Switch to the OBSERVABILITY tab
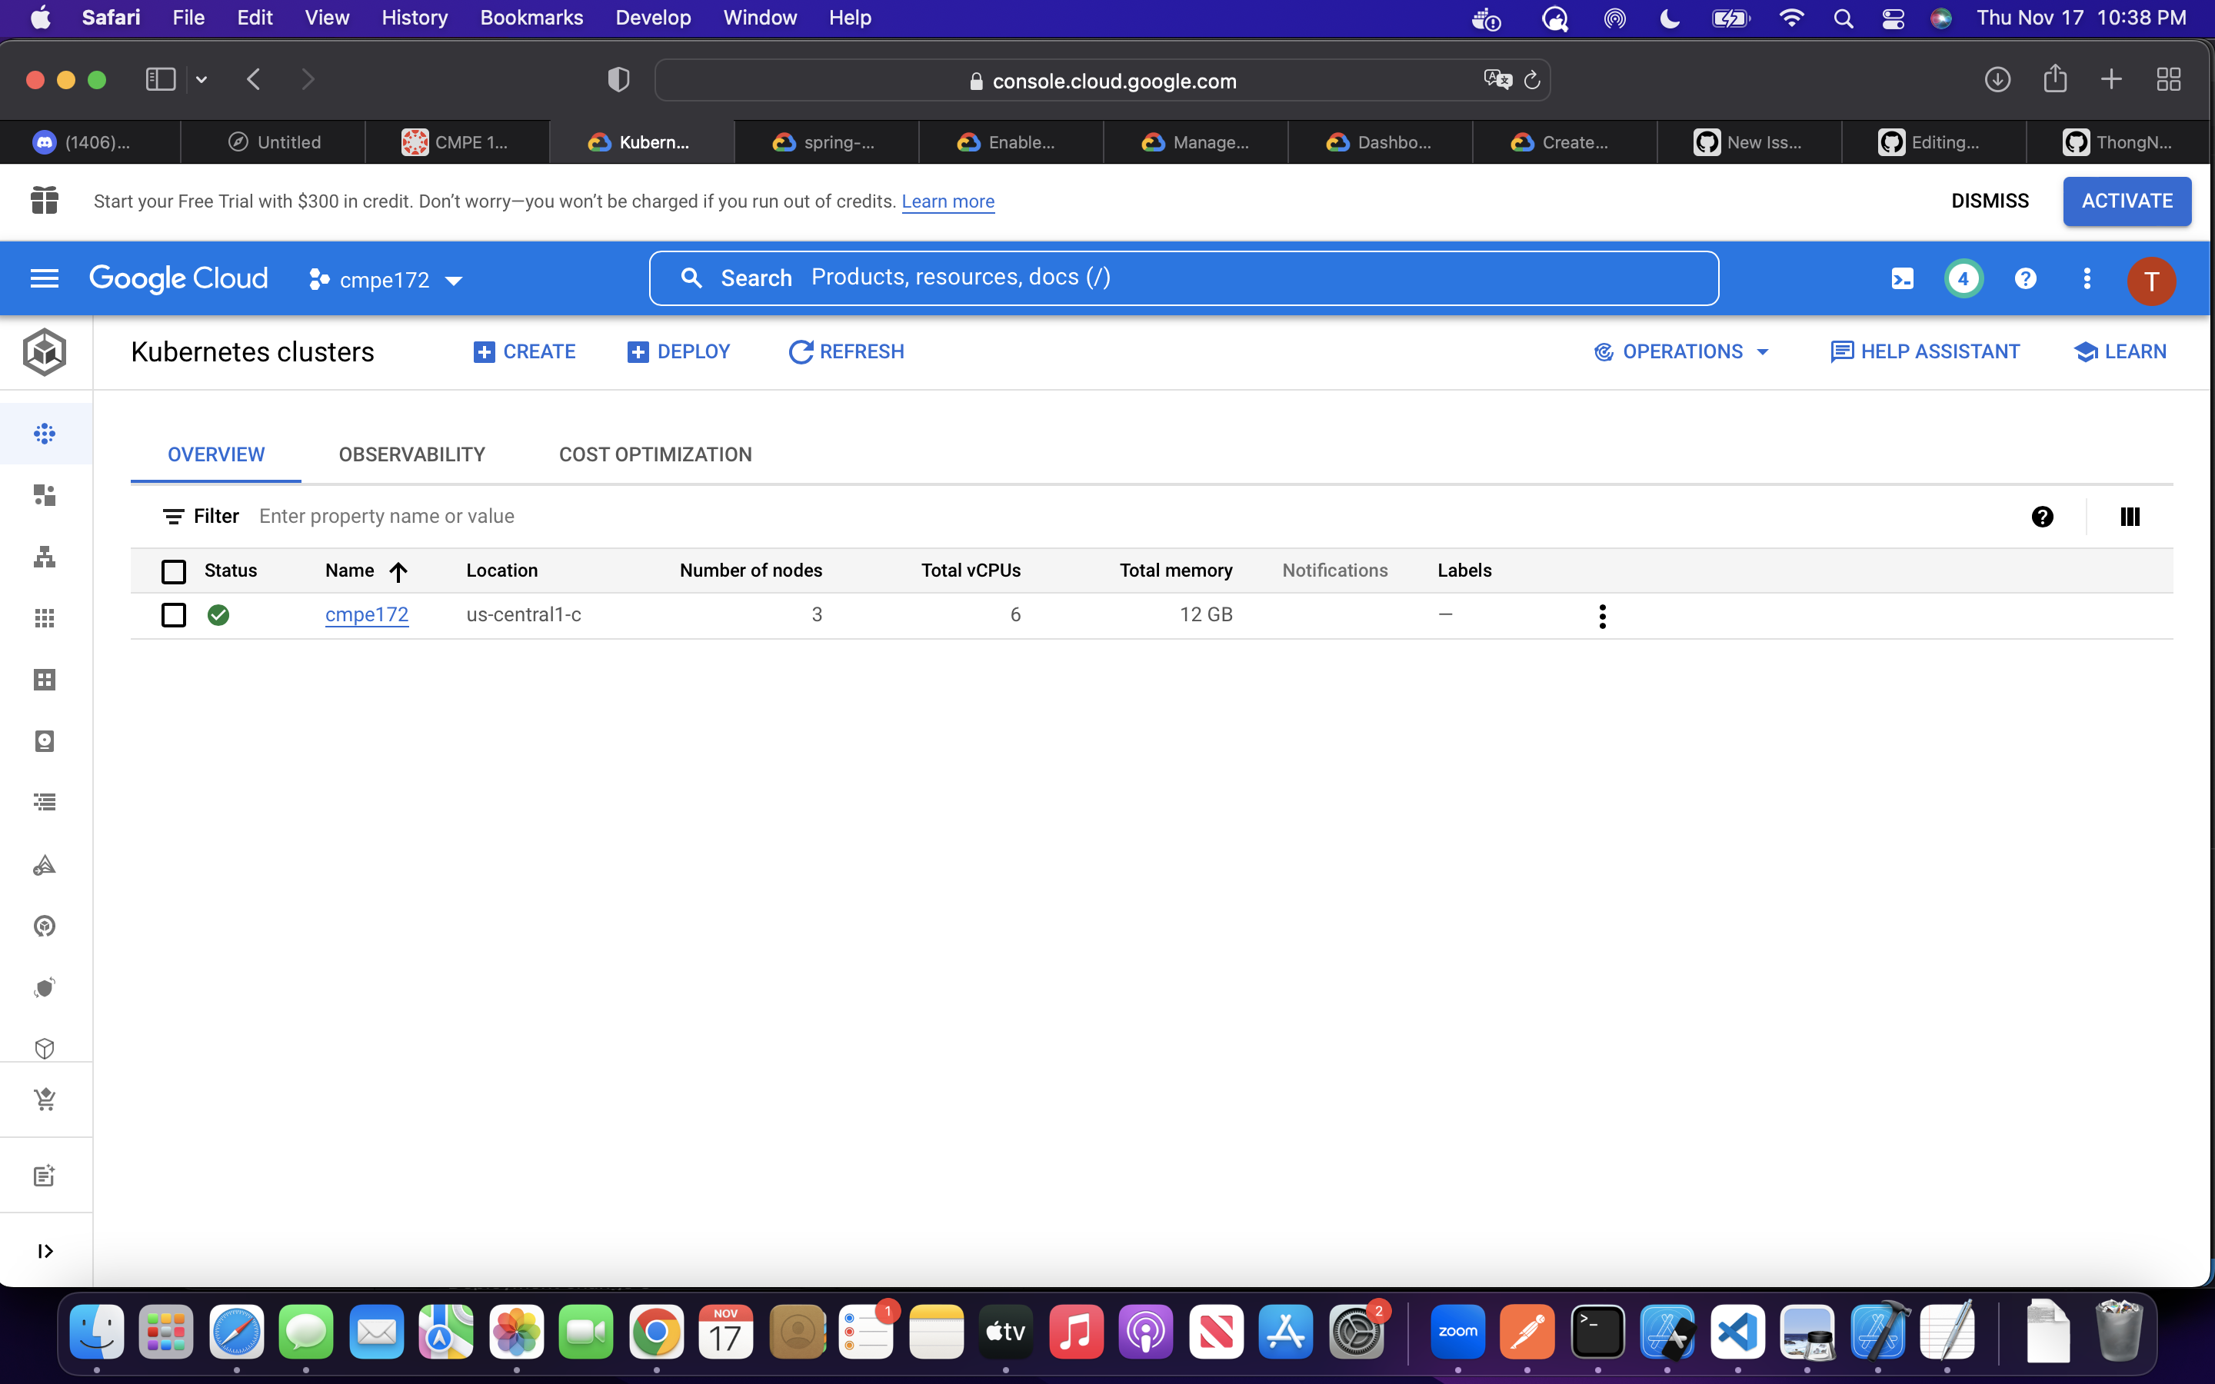The image size is (2215, 1384). (x=411, y=455)
